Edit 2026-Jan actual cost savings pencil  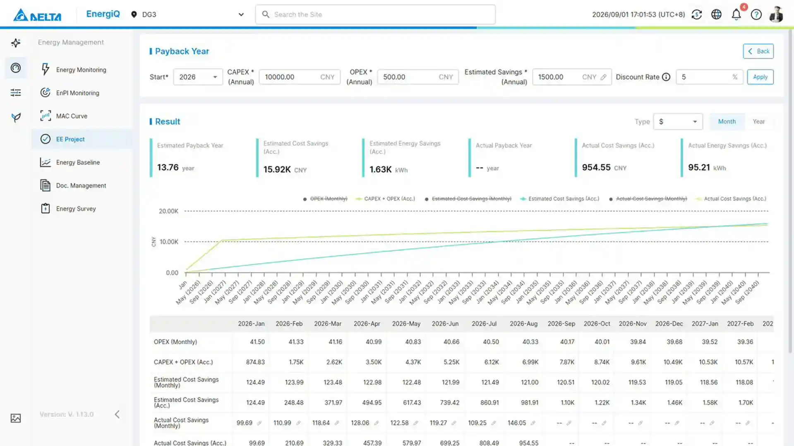(259, 423)
